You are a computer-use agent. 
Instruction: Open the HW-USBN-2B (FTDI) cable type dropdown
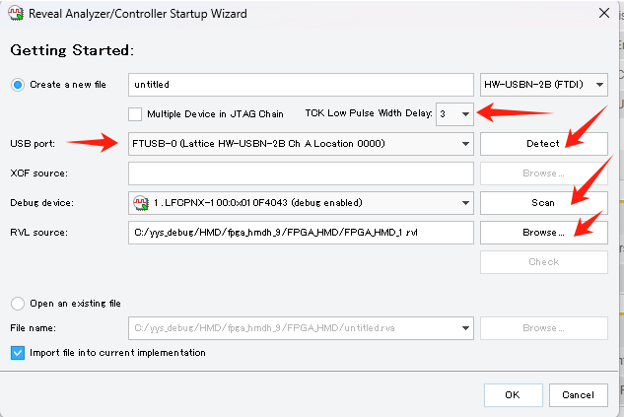click(x=543, y=85)
